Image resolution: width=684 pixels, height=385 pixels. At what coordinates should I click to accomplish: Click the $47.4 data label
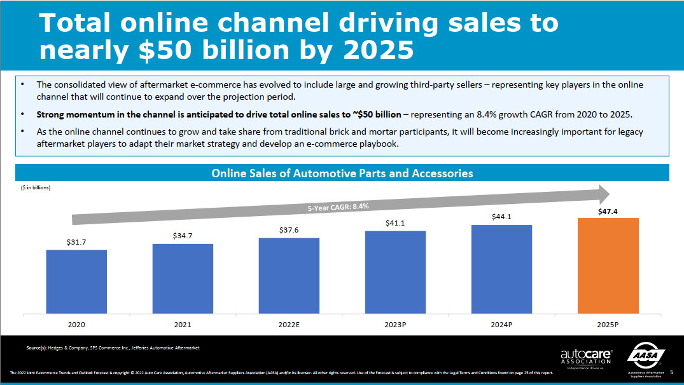pyautogui.click(x=608, y=210)
